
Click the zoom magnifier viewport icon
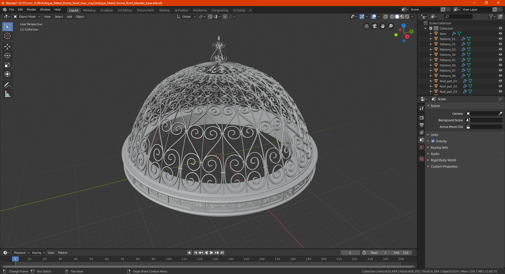[391, 26]
